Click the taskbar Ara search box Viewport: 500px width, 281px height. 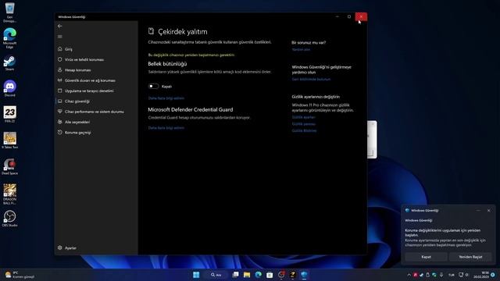[x=216, y=275]
